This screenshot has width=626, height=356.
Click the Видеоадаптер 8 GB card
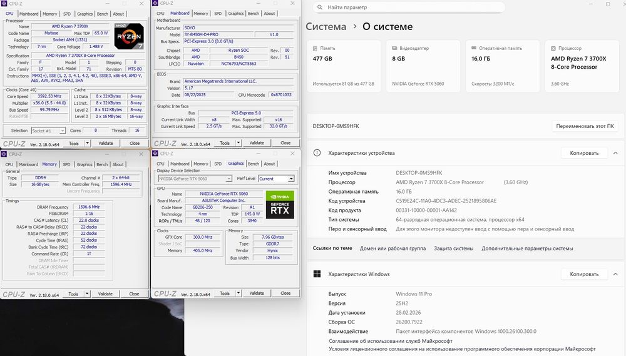423,66
